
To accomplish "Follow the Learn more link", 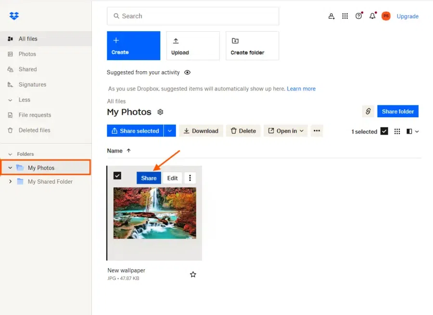I will click(301, 89).
